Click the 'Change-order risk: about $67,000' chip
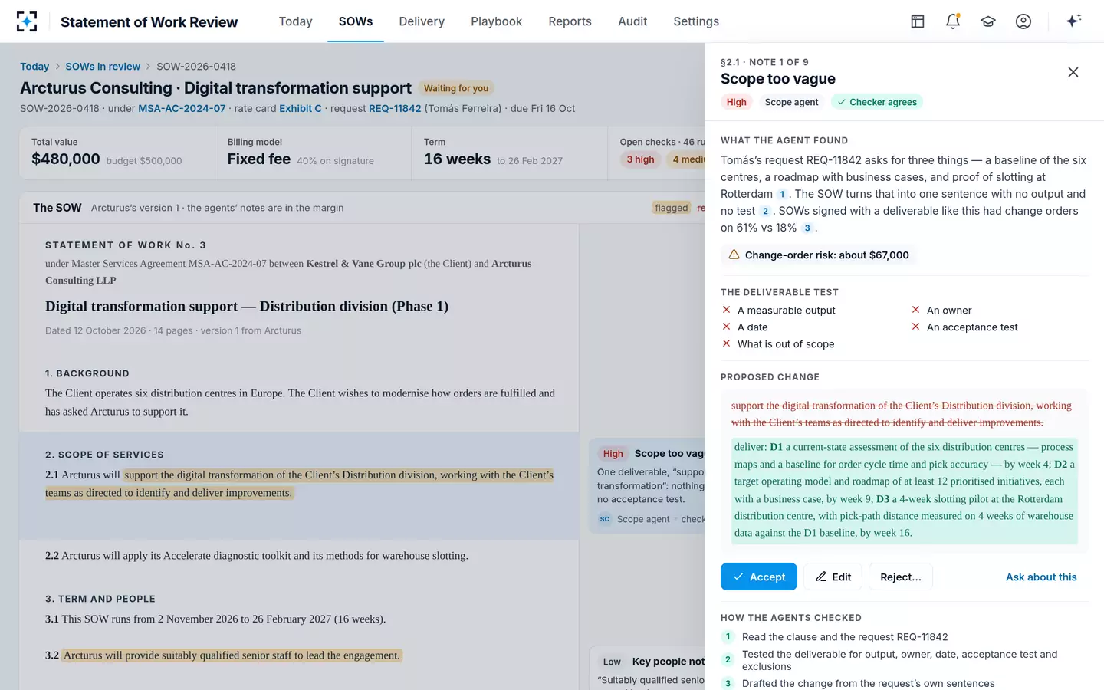The height and width of the screenshot is (690, 1104). (x=818, y=255)
